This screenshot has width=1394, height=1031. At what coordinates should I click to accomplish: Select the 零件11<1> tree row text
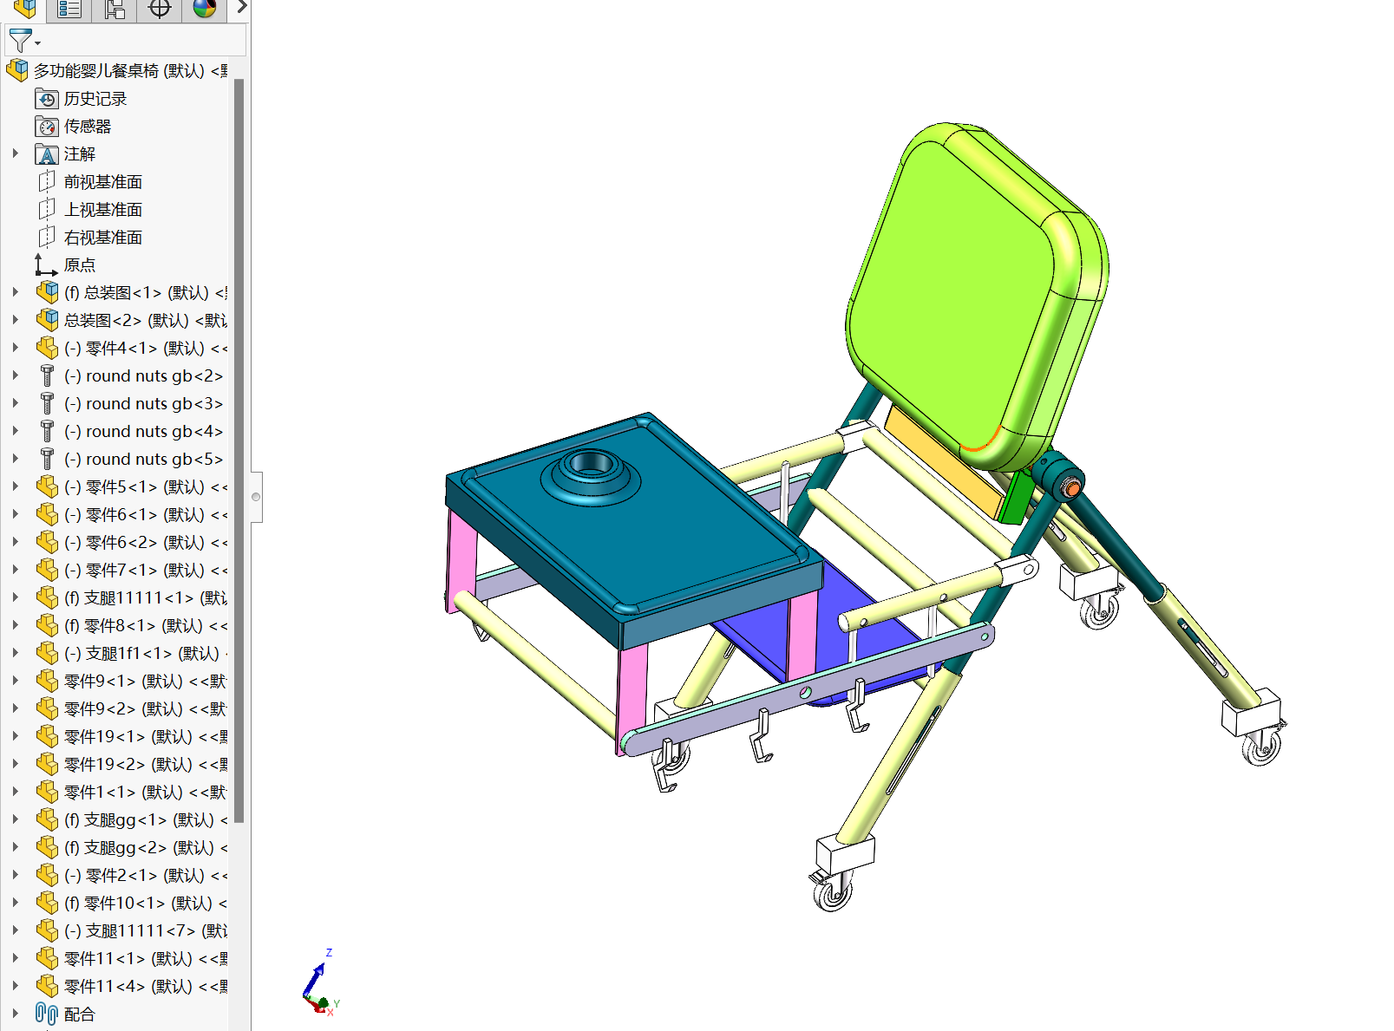146,958
